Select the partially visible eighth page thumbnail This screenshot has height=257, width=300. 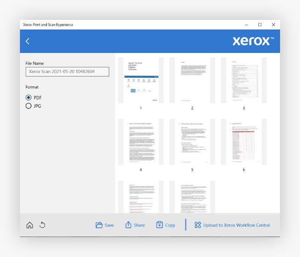click(x=192, y=197)
